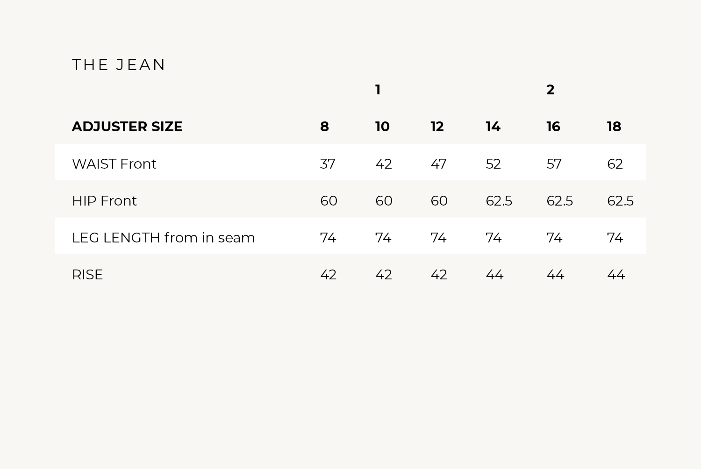Click the adjuster number 1 heading

378,90
